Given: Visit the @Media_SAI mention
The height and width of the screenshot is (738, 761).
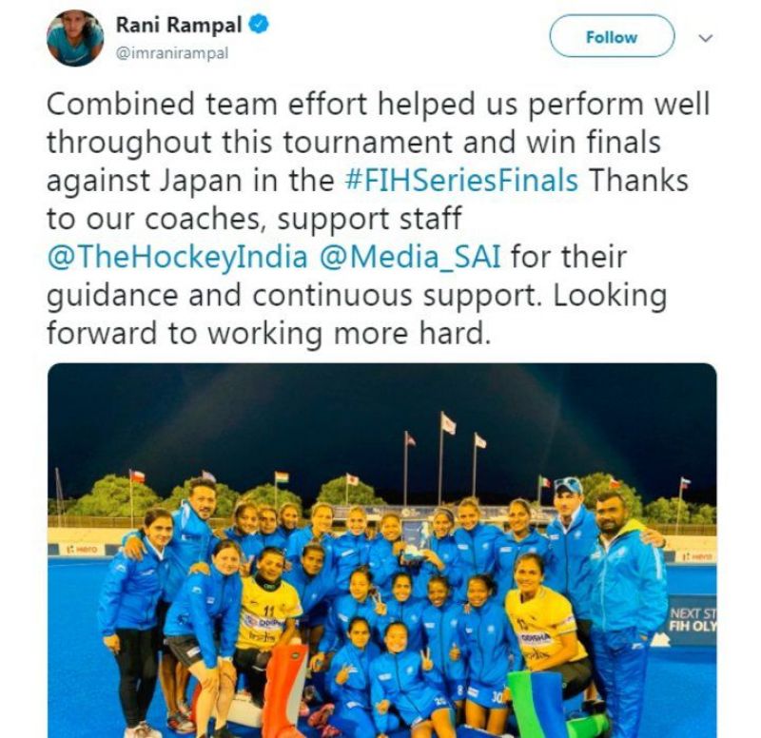Looking at the screenshot, I should (x=410, y=257).
